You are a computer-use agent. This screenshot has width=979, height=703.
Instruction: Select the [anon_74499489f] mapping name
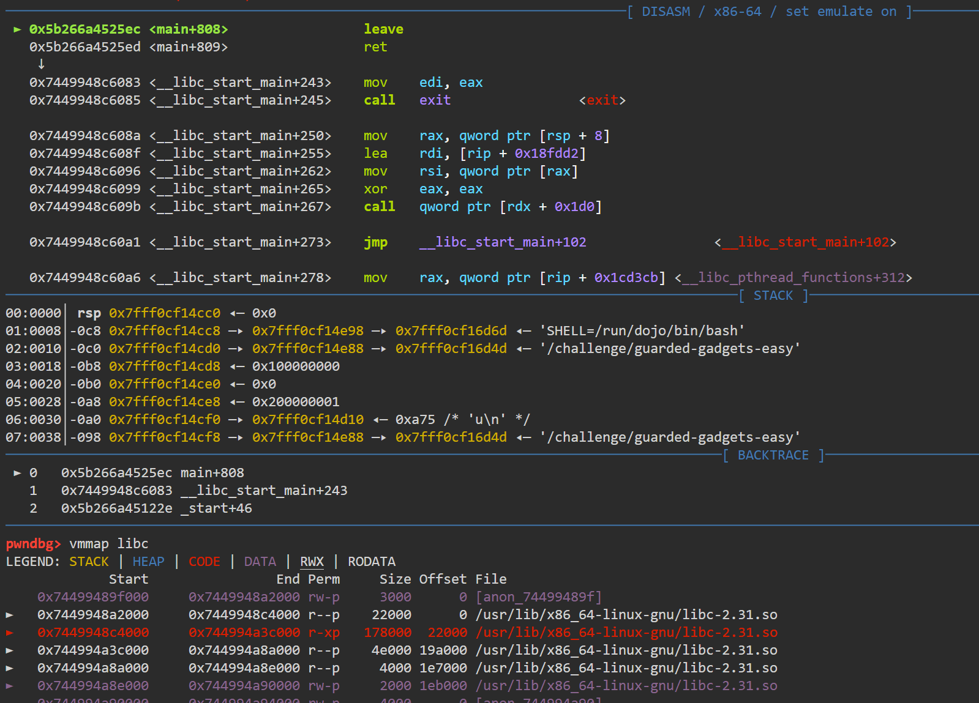539,597
